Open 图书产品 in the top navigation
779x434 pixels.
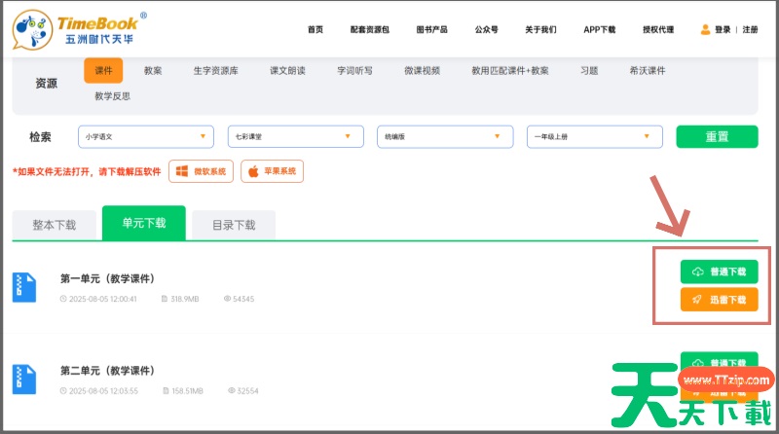tap(431, 30)
